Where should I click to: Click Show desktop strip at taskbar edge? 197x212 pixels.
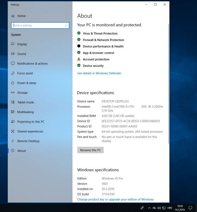(x=196, y=208)
